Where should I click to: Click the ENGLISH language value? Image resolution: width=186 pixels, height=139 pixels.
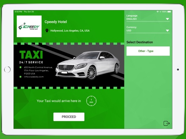tap(131, 19)
